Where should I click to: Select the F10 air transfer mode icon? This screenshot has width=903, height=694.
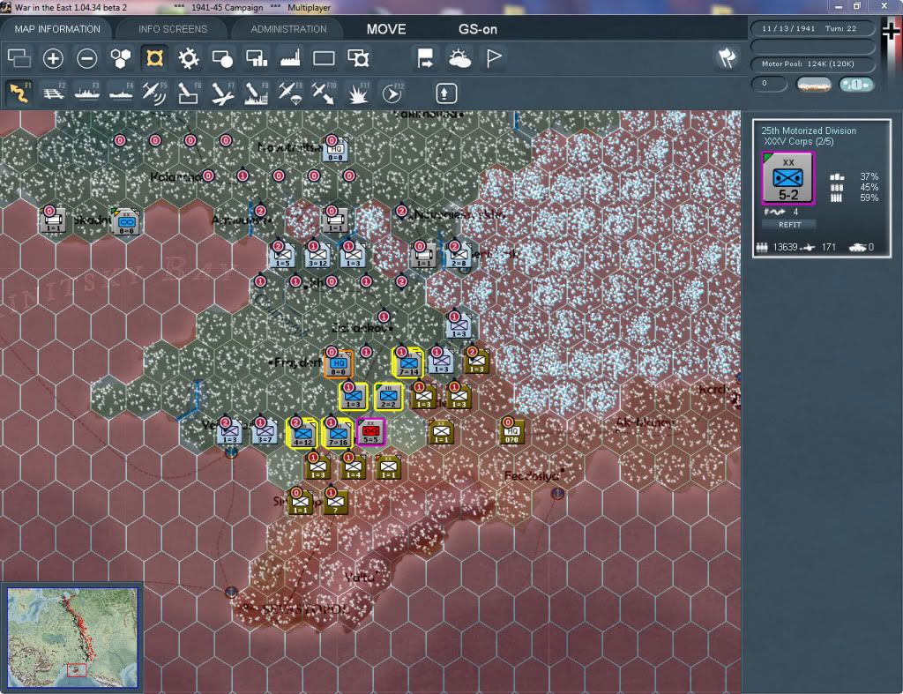324,93
